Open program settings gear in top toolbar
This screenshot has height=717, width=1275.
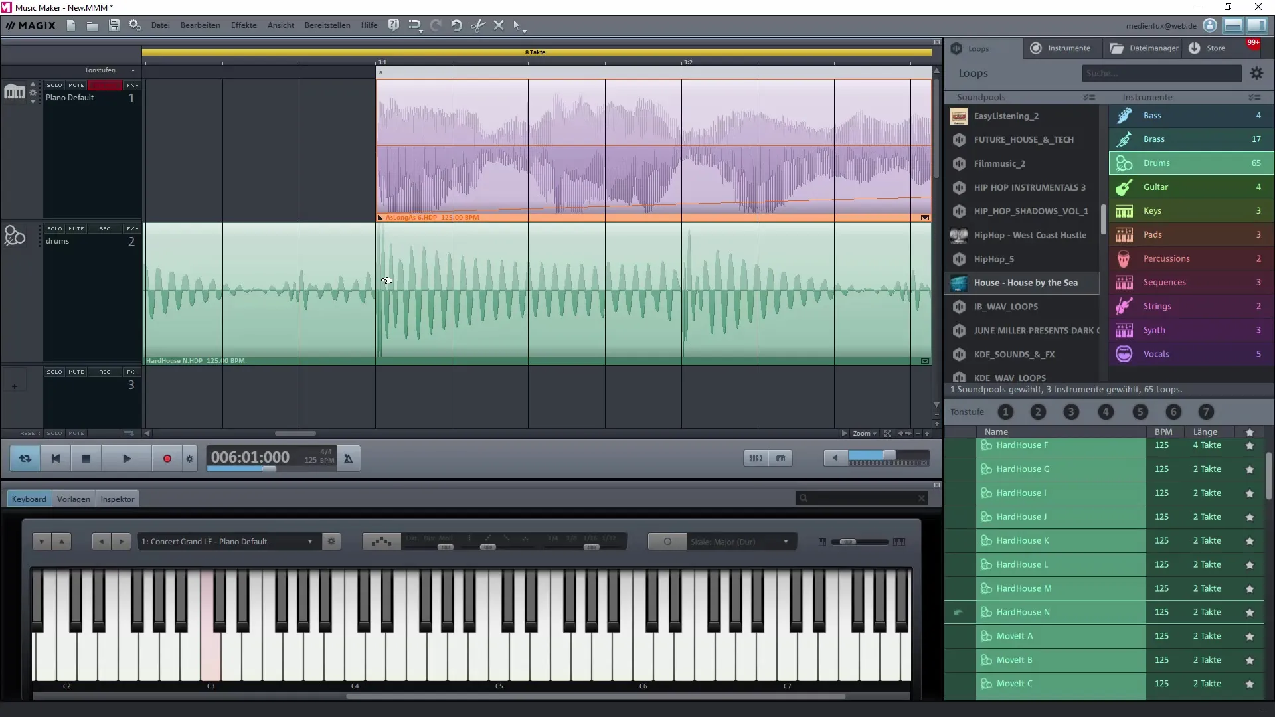[135, 25]
